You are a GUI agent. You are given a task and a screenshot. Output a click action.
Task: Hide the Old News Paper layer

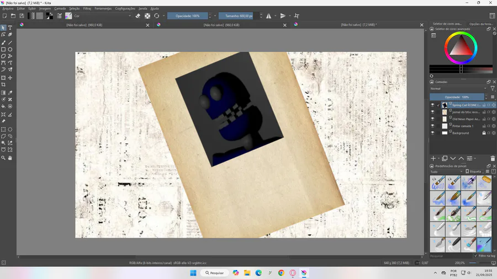(x=432, y=119)
